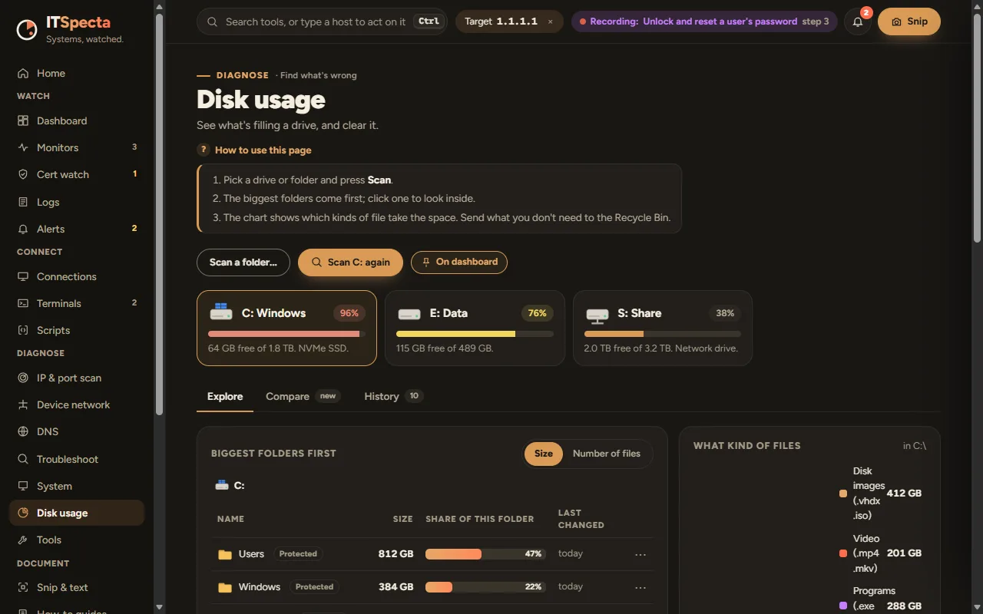The width and height of the screenshot is (983, 614).
Task: Switch to the Compare tab
Action: click(x=303, y=396)
